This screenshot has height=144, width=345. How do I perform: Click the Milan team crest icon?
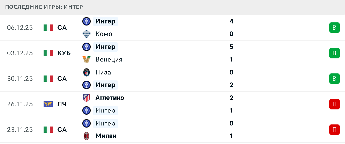click(86, 136)
